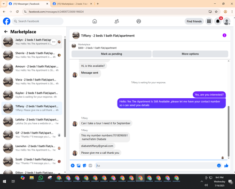Open the Leenehn conversation
This screenshot has width=235, height=189.
pos(32,148)
